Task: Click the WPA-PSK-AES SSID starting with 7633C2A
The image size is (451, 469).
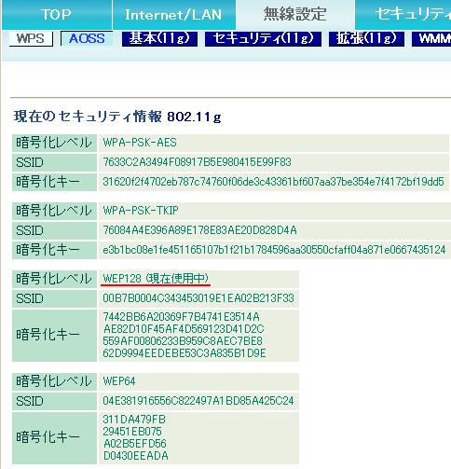Action: pos(197,162)
